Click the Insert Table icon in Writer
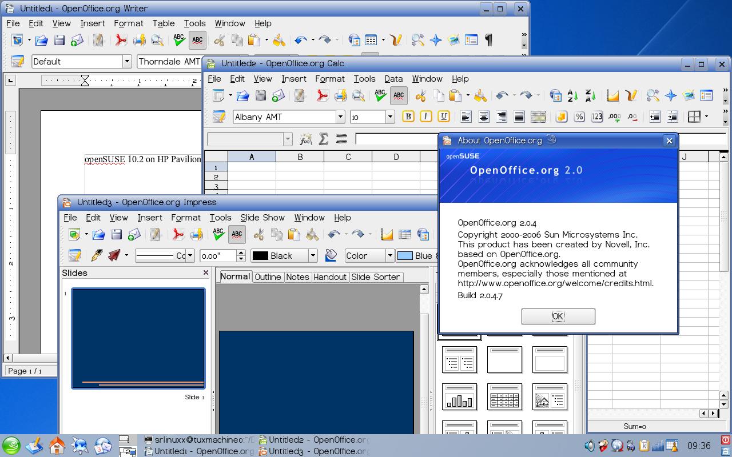Viewport: 732px width, 457px height. tap(371, 40)
